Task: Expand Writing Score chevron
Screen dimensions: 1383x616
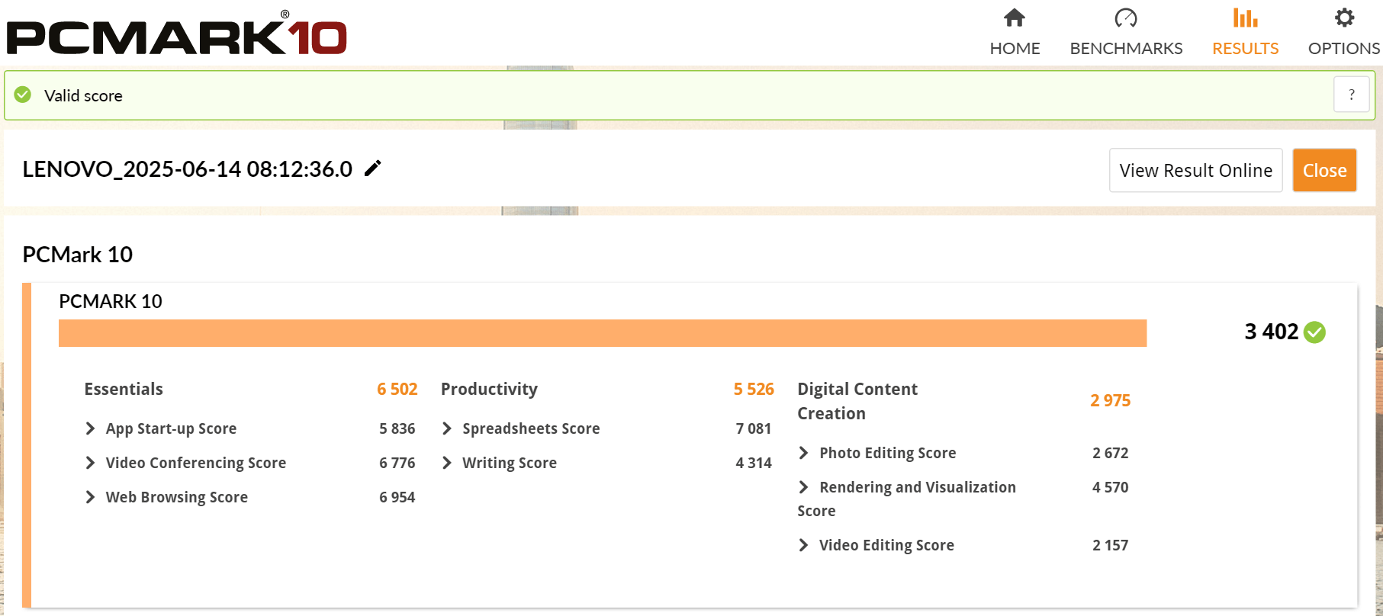Action: click(x=447, y=463)
